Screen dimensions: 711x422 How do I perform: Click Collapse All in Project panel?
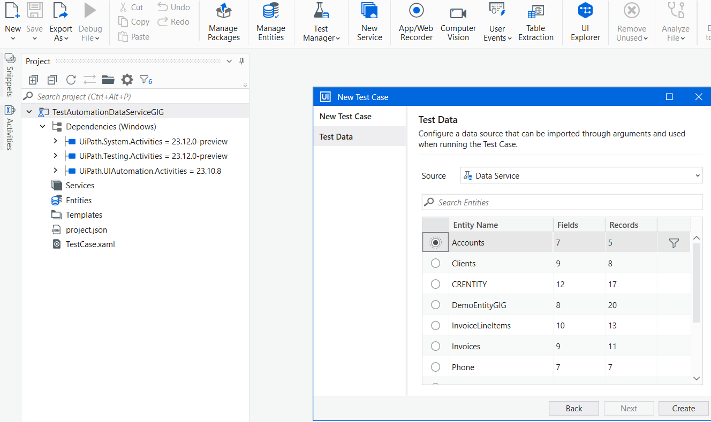click(52, 80)
